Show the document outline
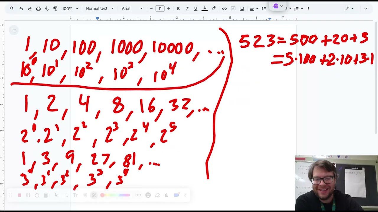Image resolution: width=378 pixels, height=212 pixels. (14, 30)
